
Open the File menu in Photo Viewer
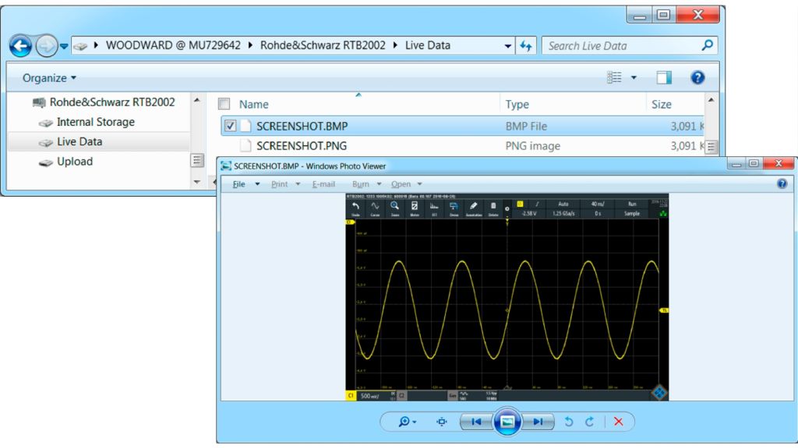240,184
